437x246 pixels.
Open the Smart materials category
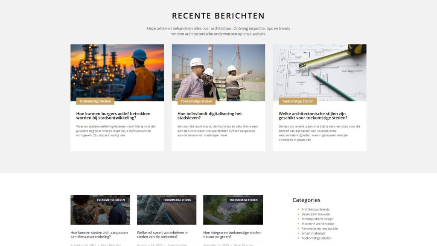click(313, 233)
